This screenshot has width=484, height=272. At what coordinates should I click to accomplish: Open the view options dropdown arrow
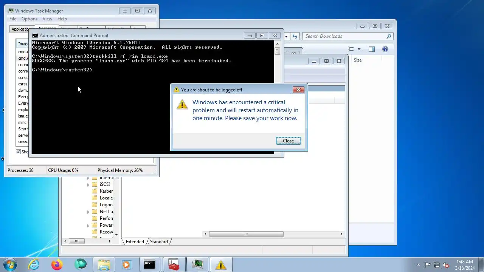coord(359,49)
